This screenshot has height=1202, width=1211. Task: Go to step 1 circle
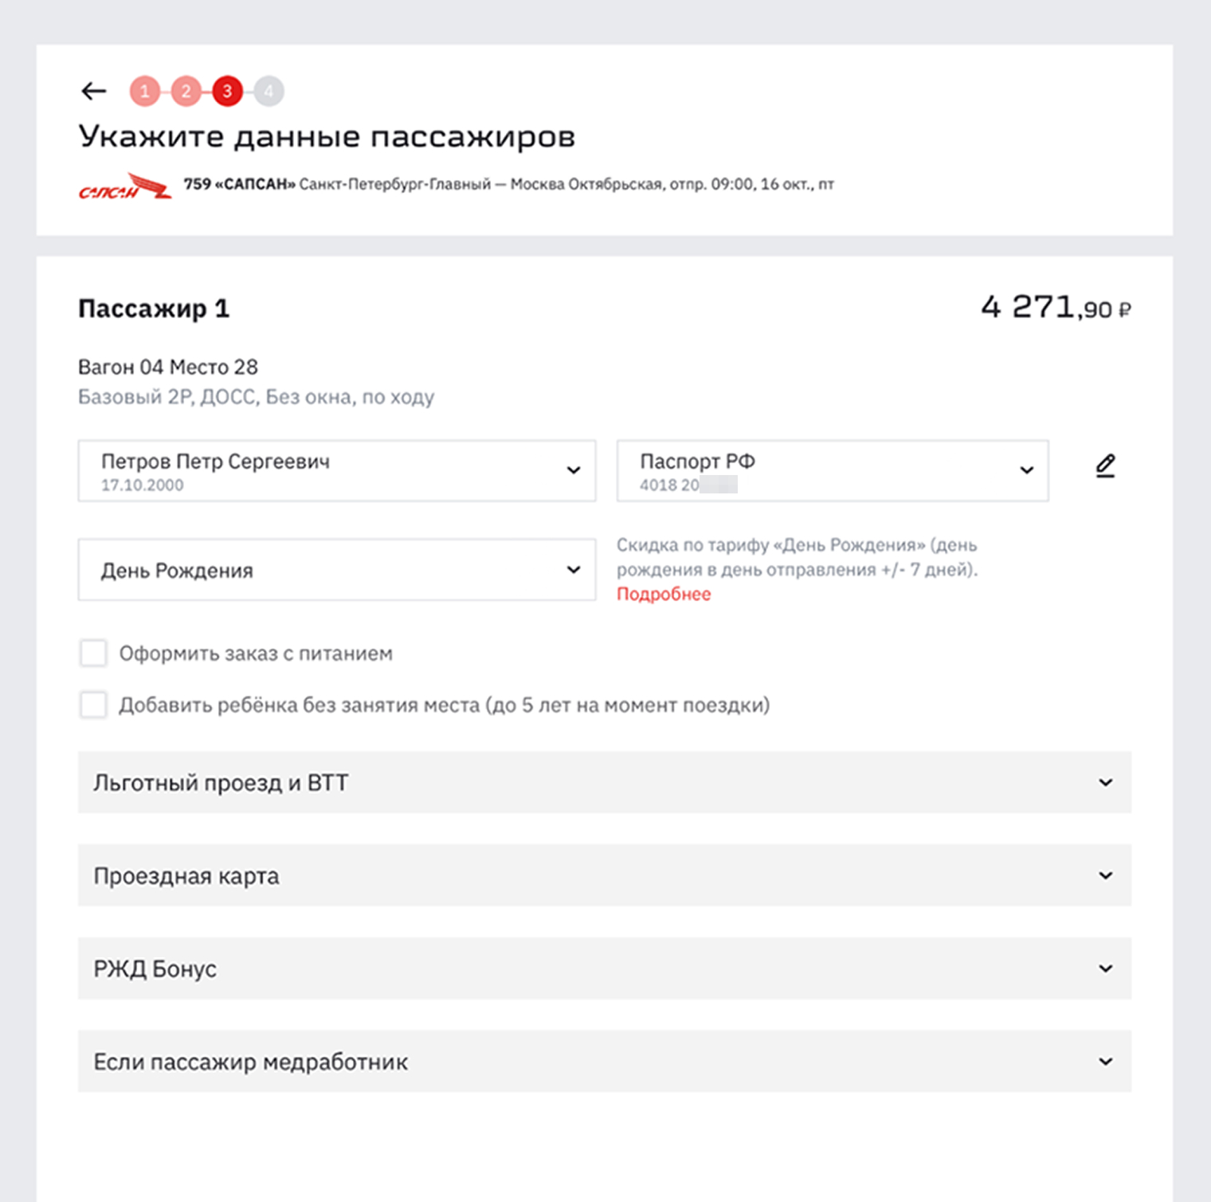tap(145, 91)
